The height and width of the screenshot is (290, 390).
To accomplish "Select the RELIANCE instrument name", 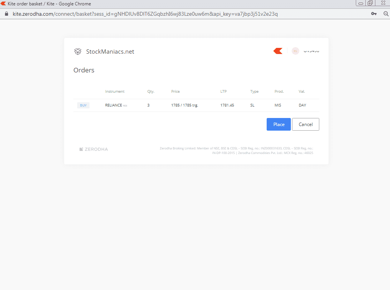I will pos(113,105).
